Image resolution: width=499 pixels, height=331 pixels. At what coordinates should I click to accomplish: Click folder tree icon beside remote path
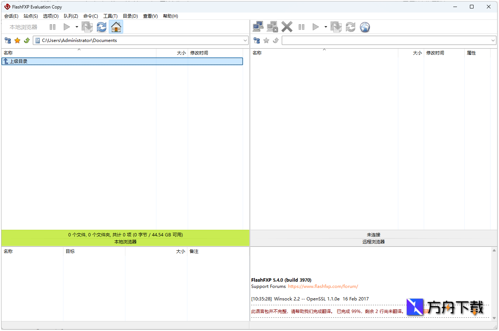(x=257, y=41)
